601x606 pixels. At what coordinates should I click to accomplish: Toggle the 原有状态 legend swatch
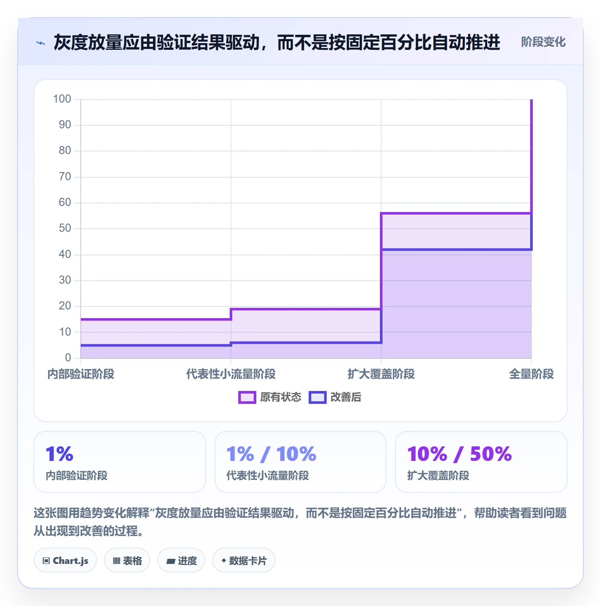(247, 397)
